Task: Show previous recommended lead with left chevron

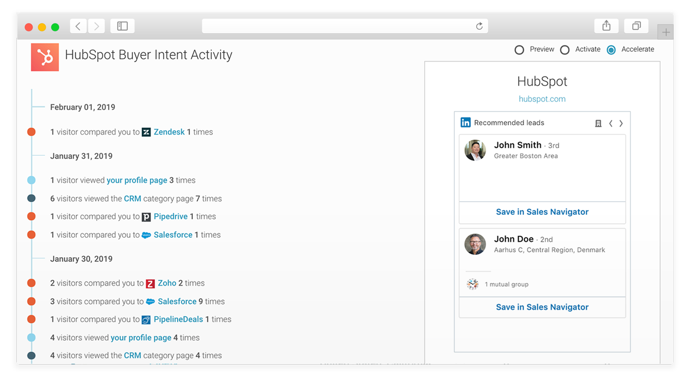Action: point(611,123)
